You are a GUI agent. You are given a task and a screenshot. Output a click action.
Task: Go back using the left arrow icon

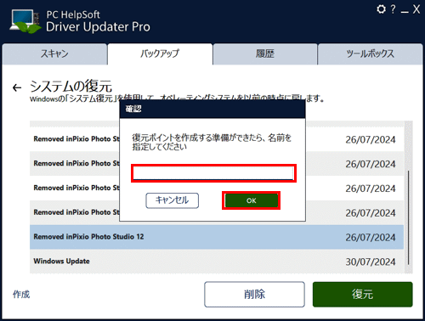(17, 87)
